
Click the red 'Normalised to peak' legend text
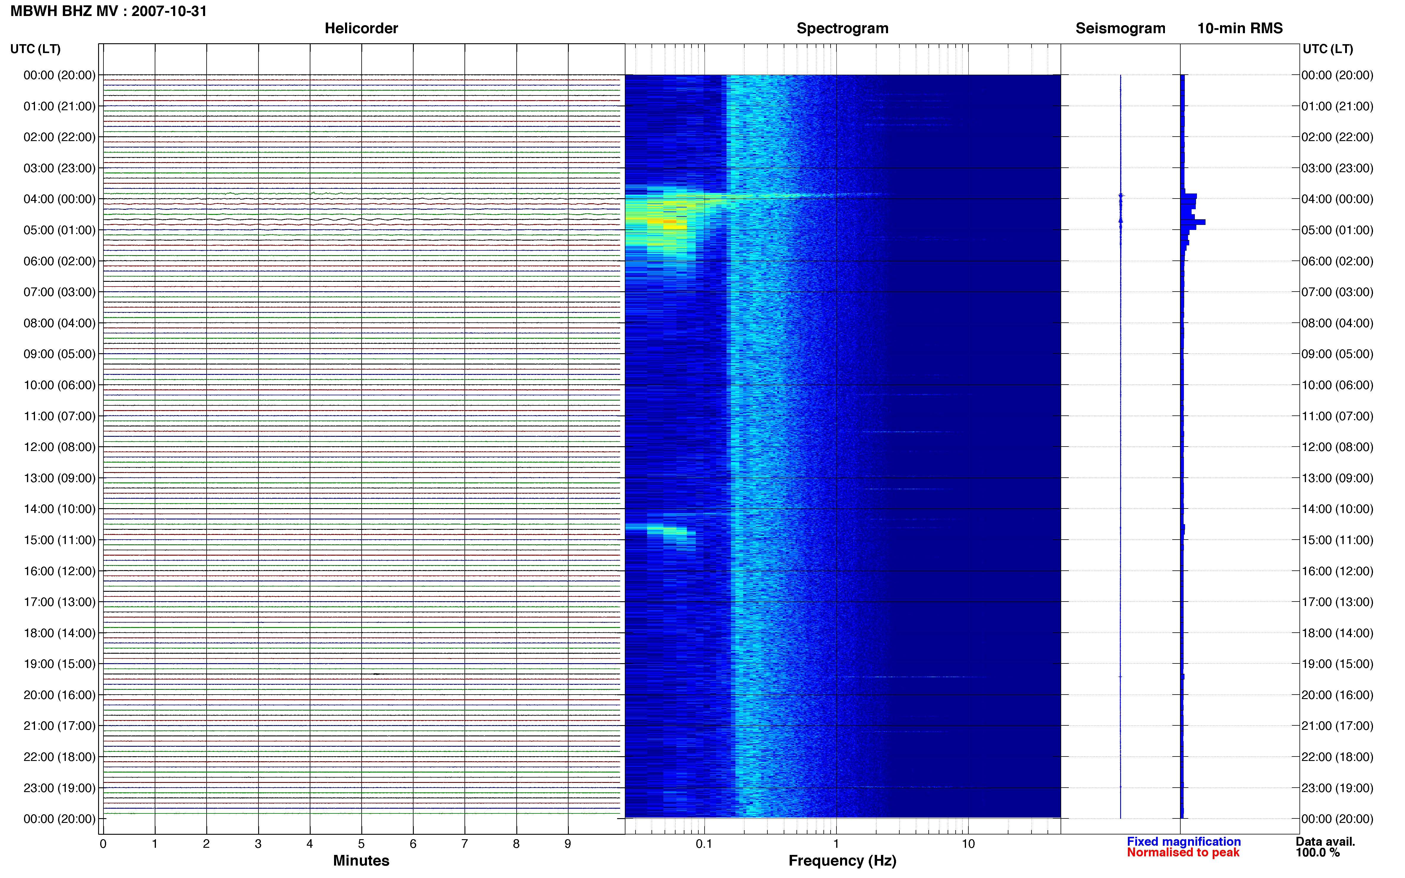(1183, 853)
